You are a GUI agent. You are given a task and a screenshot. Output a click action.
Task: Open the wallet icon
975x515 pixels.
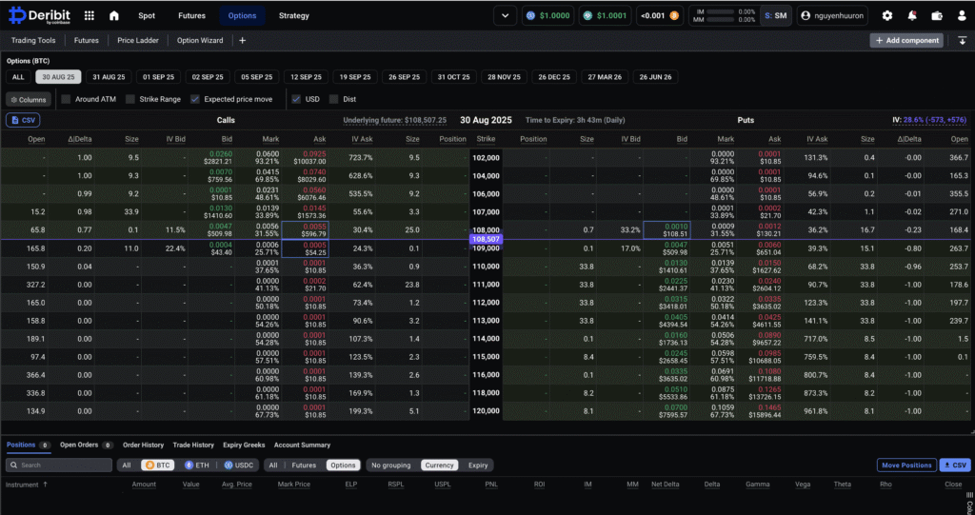(x=937, y=16)
